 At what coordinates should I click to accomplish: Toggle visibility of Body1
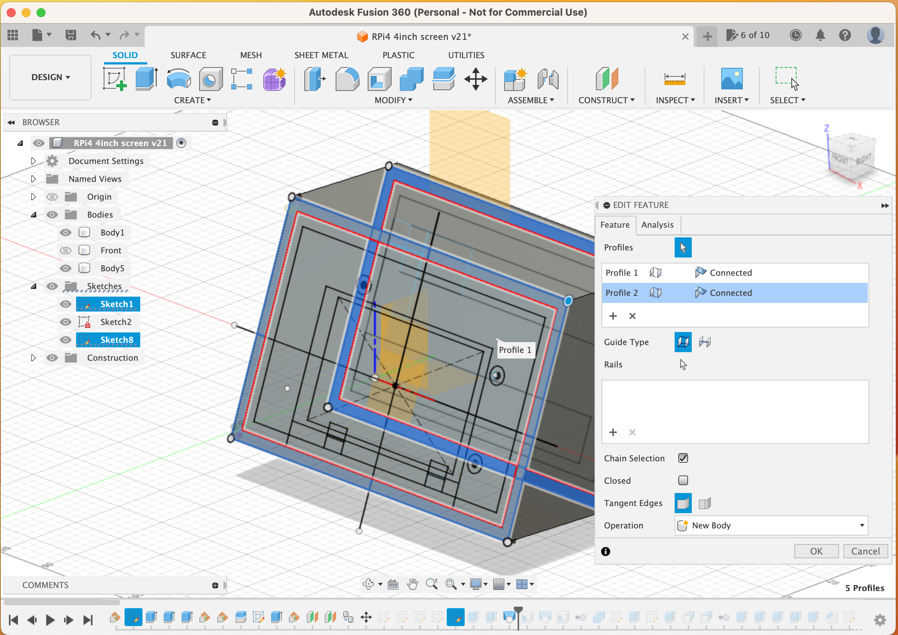tap(65, 233)
